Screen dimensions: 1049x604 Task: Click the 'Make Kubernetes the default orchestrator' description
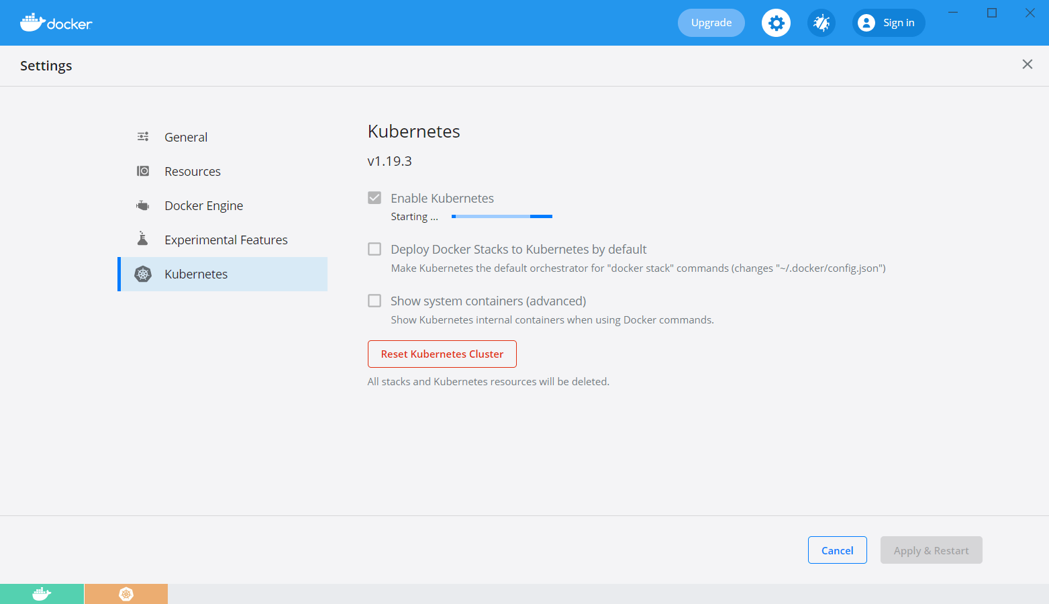[x=638, y=268]
